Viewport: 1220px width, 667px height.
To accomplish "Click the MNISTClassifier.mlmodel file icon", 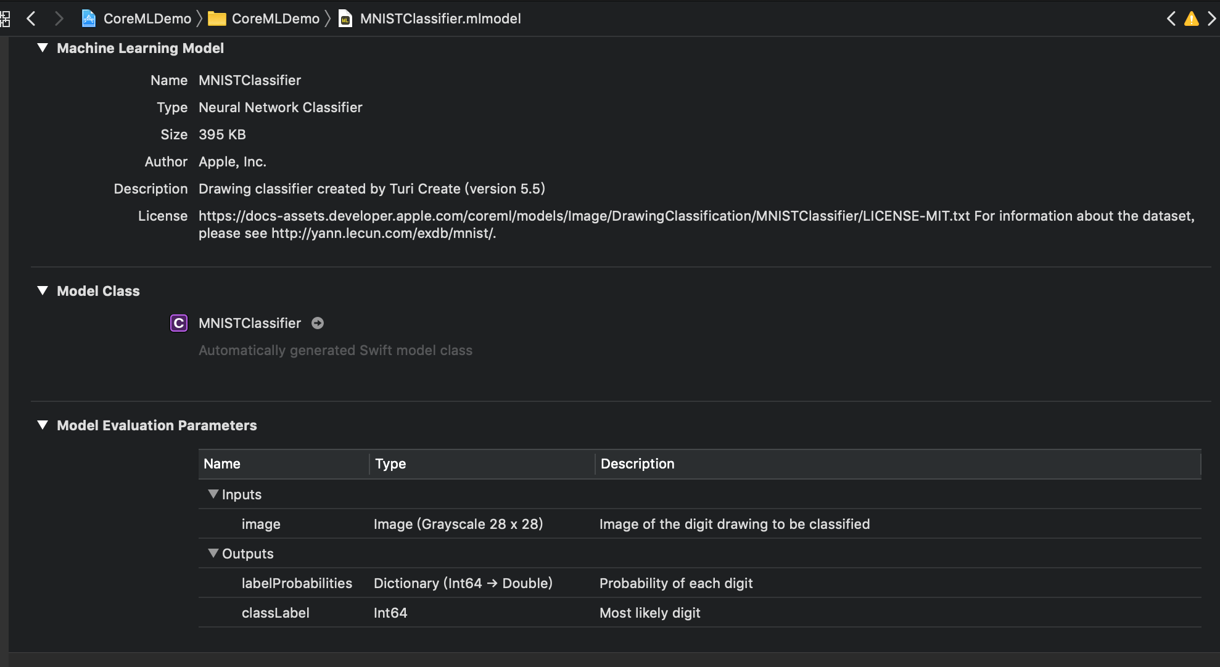I will [345, 18].
